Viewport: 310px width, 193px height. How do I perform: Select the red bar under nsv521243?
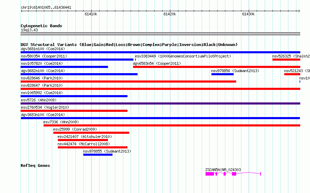tap(292, 74)
